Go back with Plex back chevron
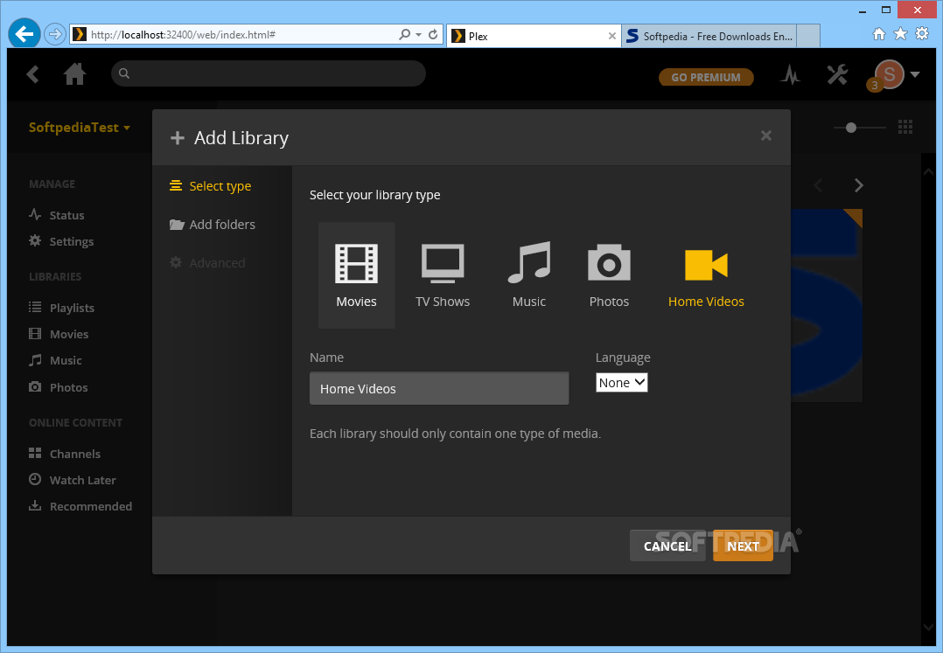Image resolution: width=943 pixels, height=653 pixels. pyautogui.click(x=33, y=74)
